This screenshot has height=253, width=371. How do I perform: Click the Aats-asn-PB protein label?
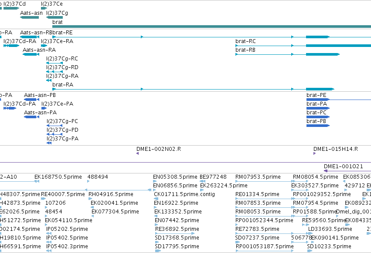[40, 95]
